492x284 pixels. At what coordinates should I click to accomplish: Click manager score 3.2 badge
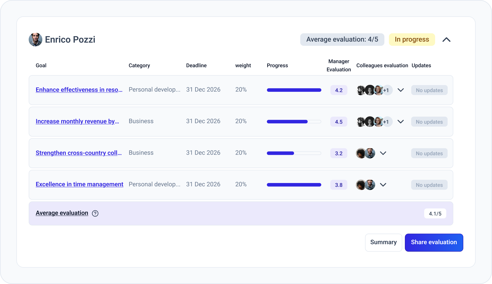coord(339,153)
